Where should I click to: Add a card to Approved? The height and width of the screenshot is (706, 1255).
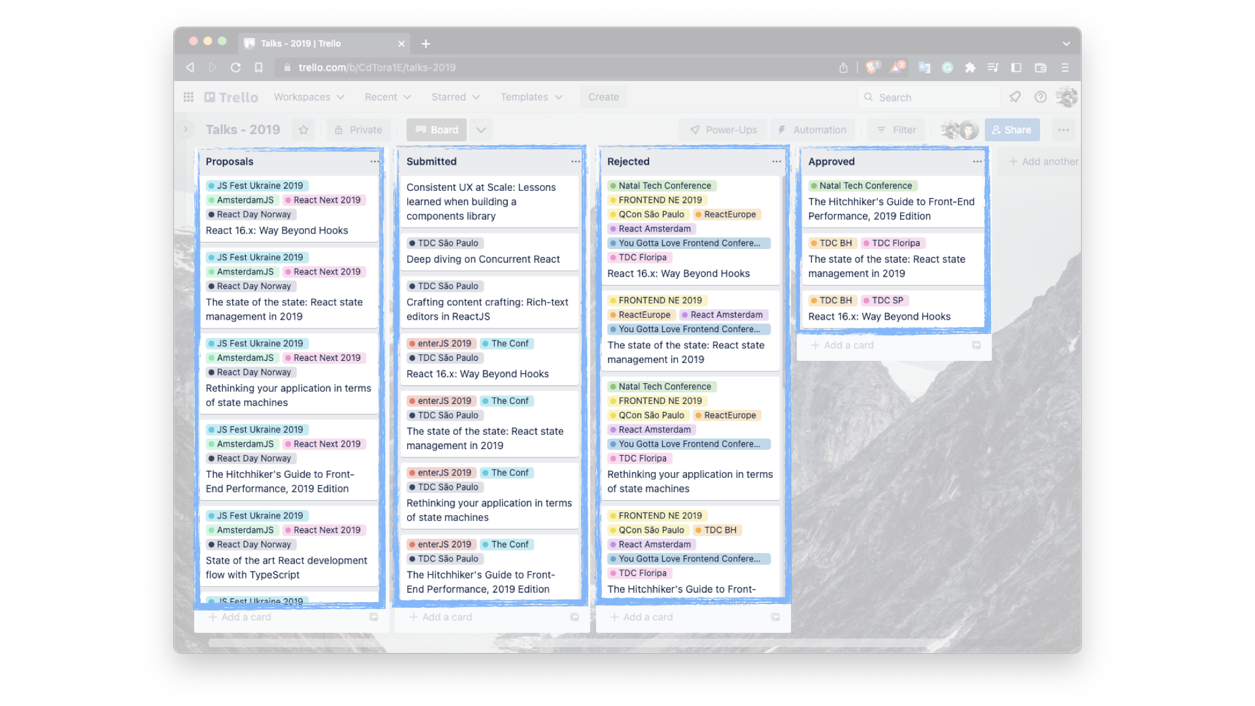click(842, 345)
